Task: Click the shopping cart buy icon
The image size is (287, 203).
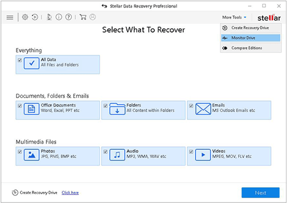Action: (x=83, y=17)
